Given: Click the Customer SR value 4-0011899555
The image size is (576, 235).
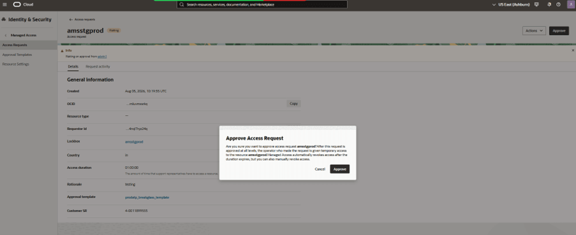Looking at the screenshot, I should [137, 211].
